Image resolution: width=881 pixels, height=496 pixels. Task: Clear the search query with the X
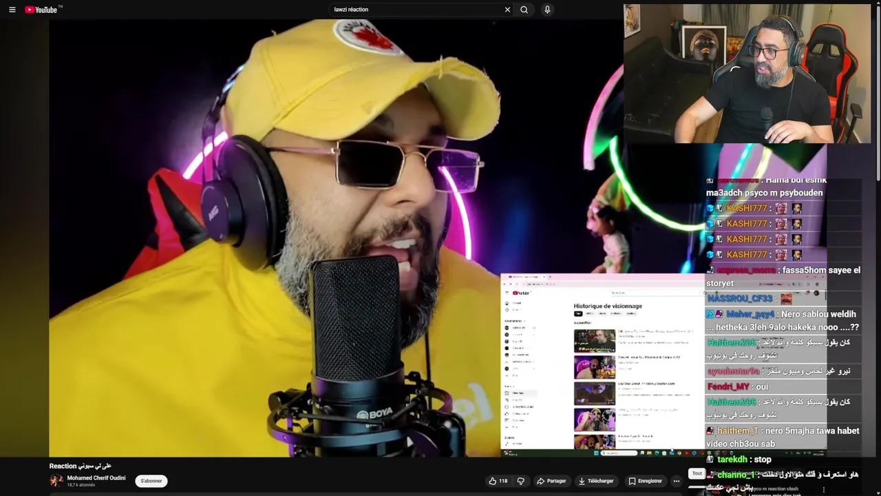point(507,10)
